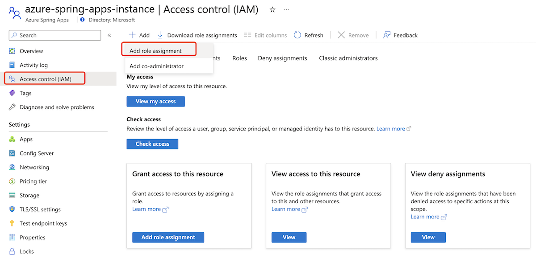
Task: Open Pricing tier icon in sidebar
Action: tap(12, 181)
